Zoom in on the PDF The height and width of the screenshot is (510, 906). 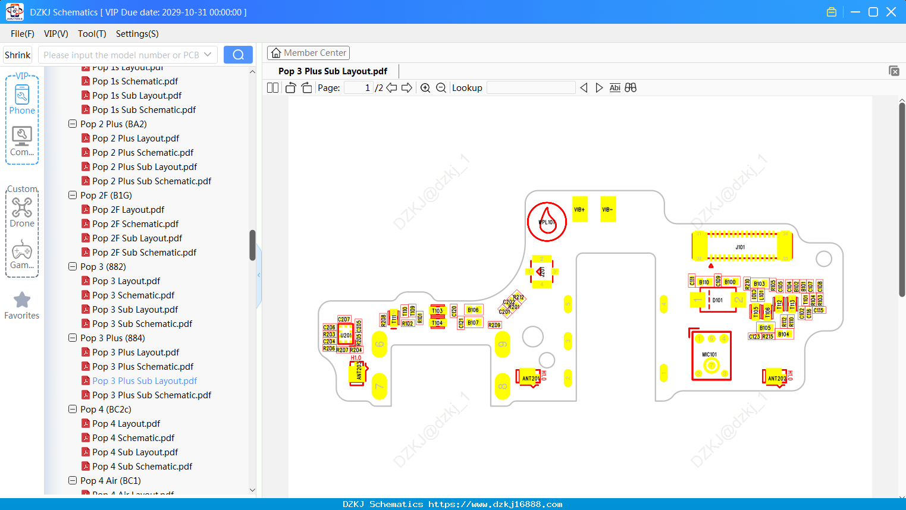click(425, 88)
